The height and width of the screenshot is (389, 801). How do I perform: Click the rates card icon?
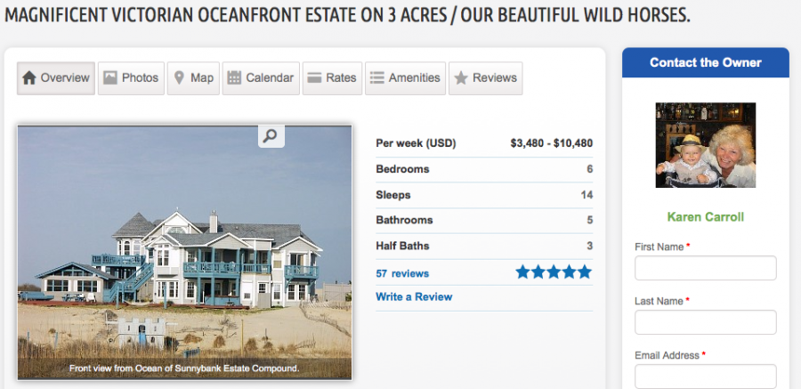(x=314, y=78)
